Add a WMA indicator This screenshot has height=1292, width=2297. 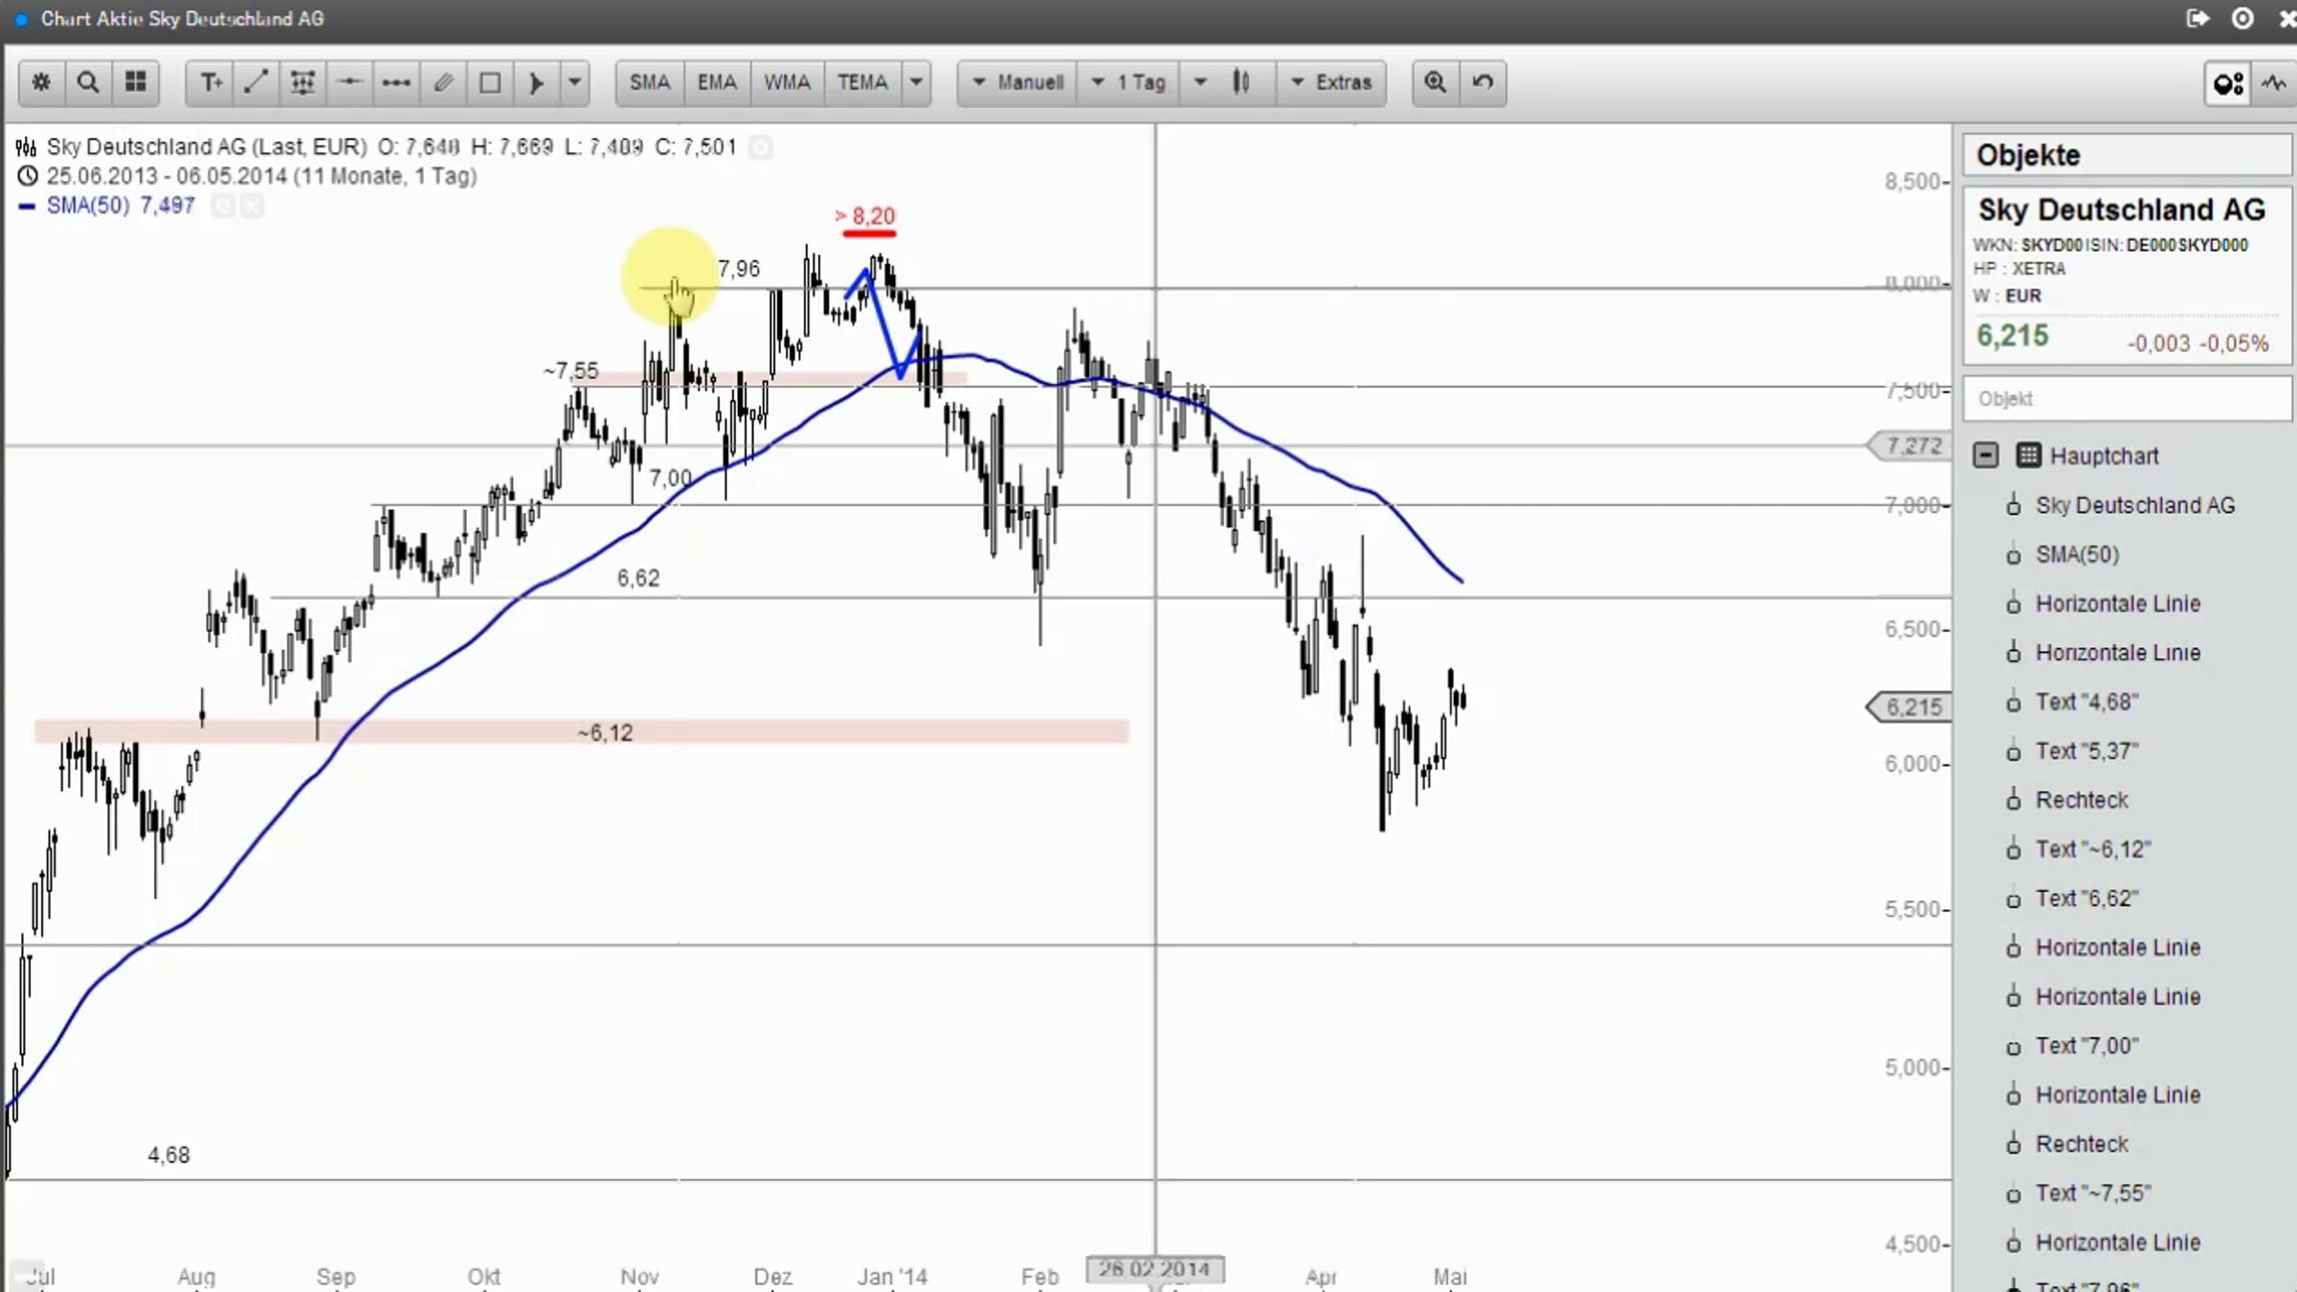pos(787,82)
